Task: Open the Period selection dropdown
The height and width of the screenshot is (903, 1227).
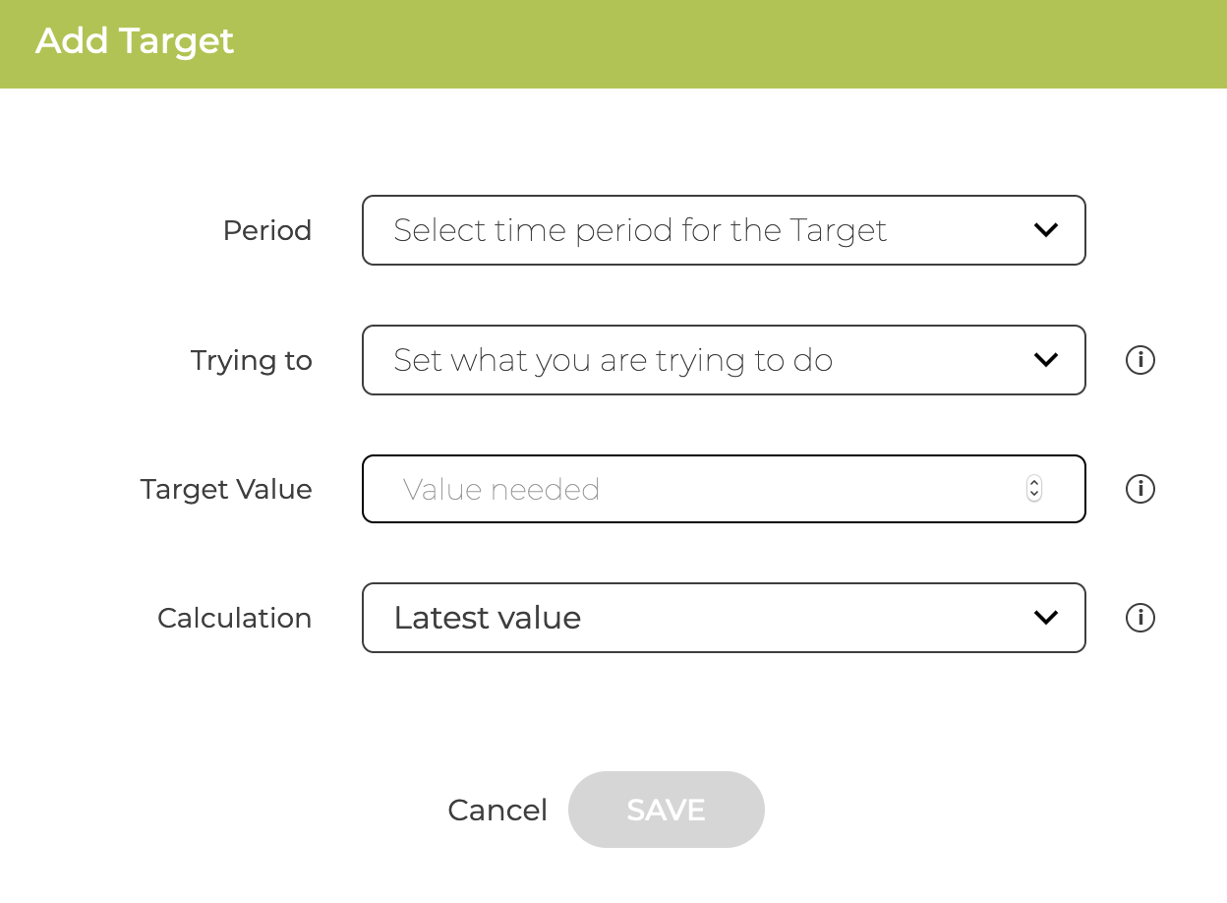Action: [724, 230]
